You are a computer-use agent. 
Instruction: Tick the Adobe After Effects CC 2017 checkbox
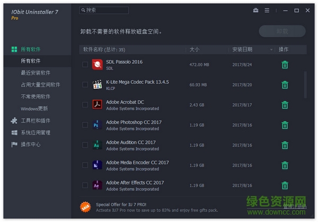[85, 185]
